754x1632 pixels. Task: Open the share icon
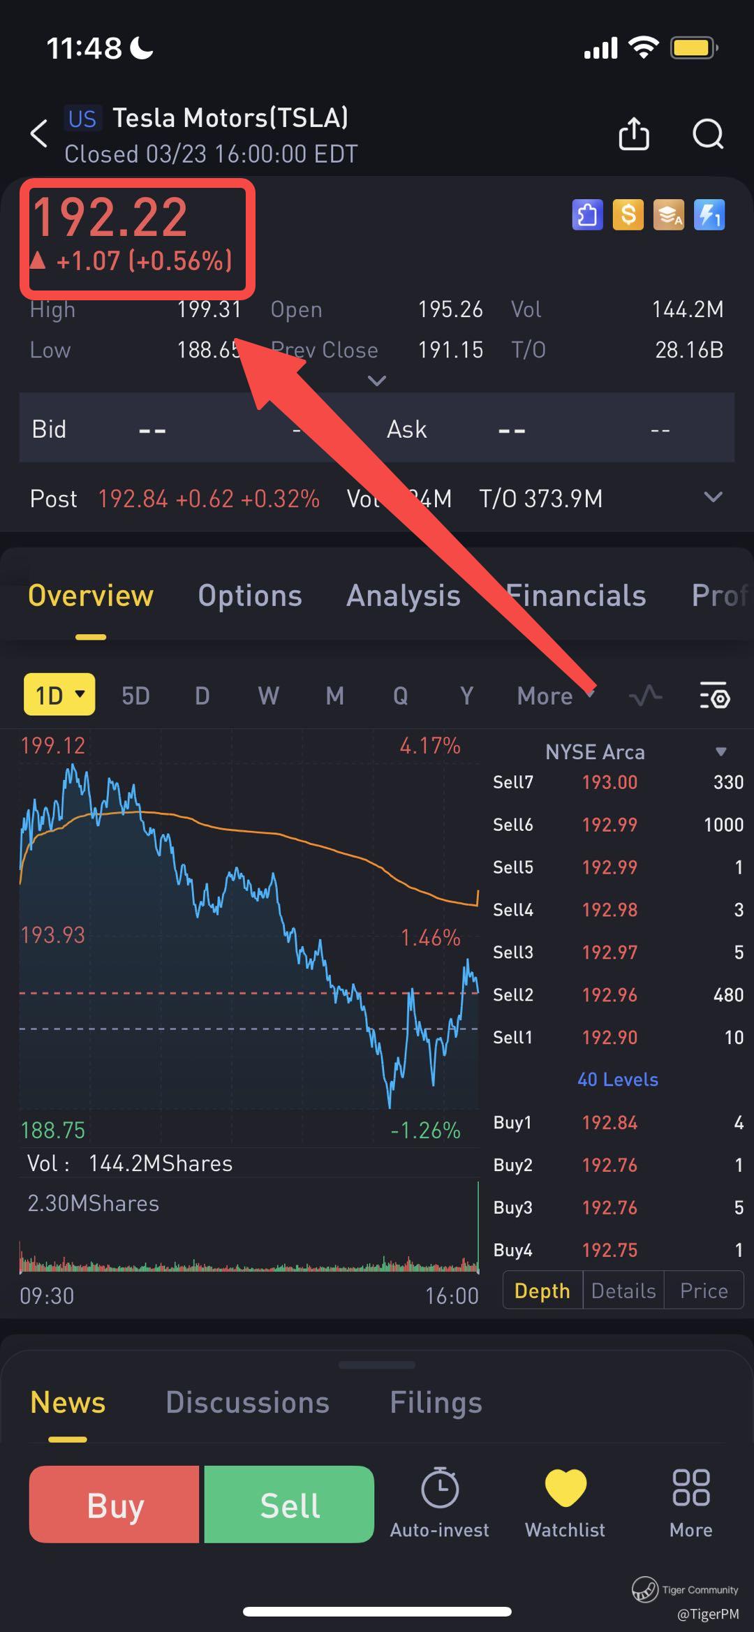(x=634, y=133)
